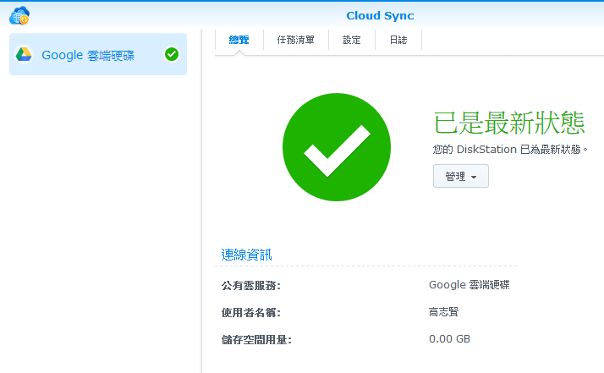This screenshot has width=604, height=373.
Task: Click the Google Drive logo icon
Action: coord(24,54)
